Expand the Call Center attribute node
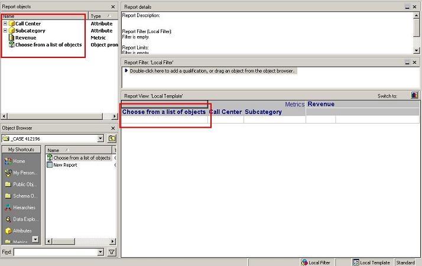Image resolution: width=422 pixels, height=266 pixels. point(5,24)
